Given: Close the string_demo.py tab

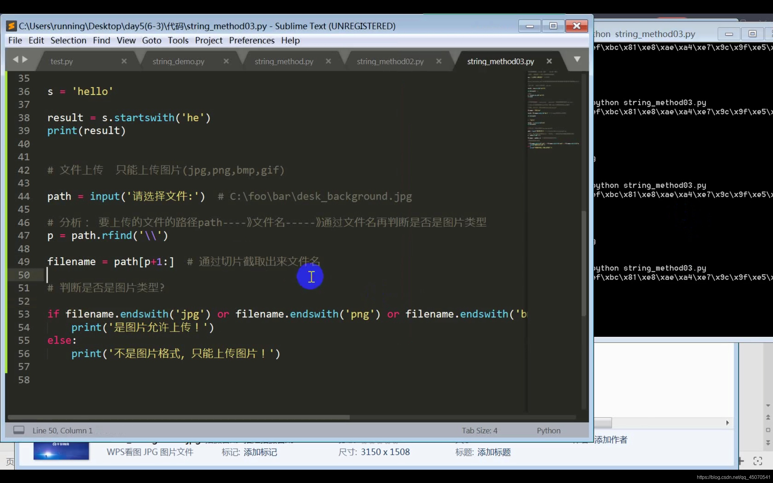Looking at the screenshot, I should point(226,61).
